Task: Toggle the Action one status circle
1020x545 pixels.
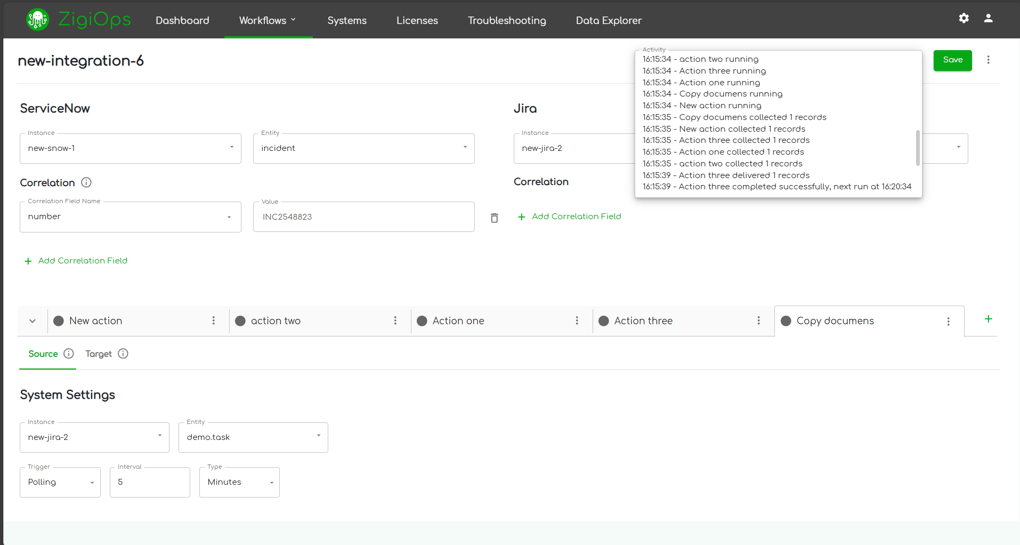Action: (422, 320)
